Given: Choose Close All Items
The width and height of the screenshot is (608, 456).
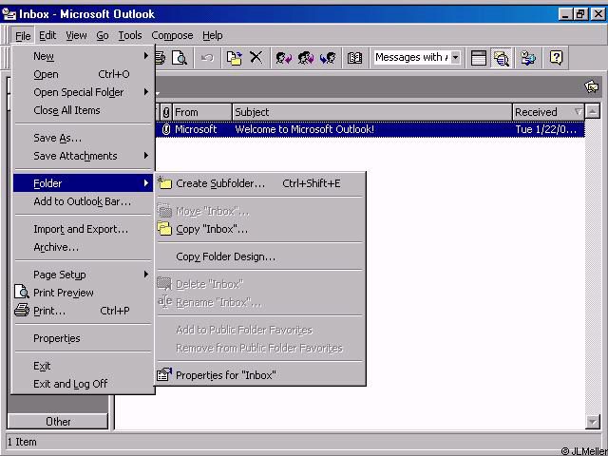Looking at the screenshot, I should pos(83,110).
